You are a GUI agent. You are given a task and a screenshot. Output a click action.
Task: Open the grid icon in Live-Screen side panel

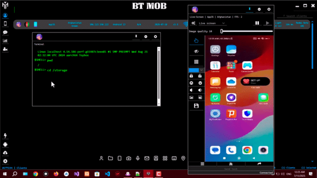(x=196, y=61)
